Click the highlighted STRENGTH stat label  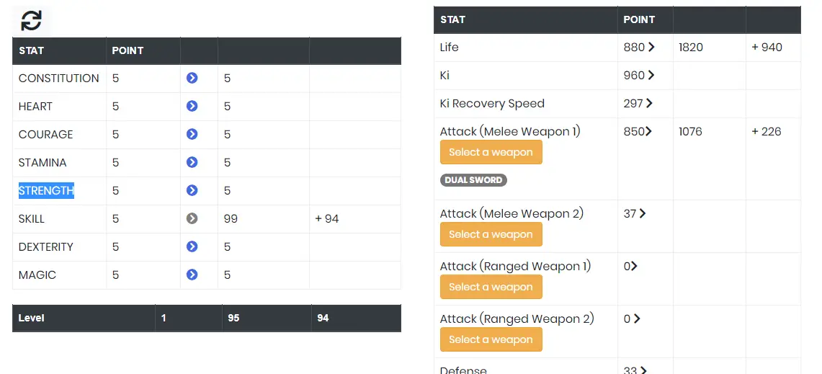pos(46,190)
